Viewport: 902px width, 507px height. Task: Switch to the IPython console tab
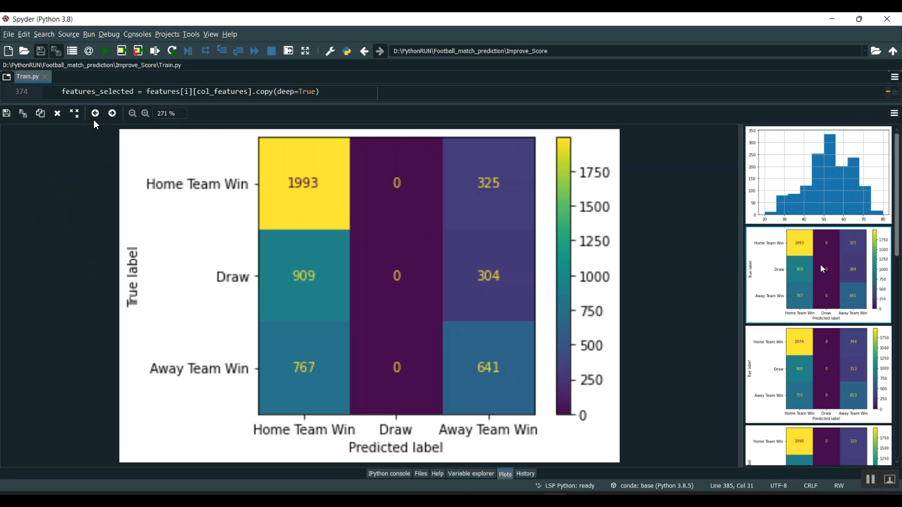coord(388,473)
